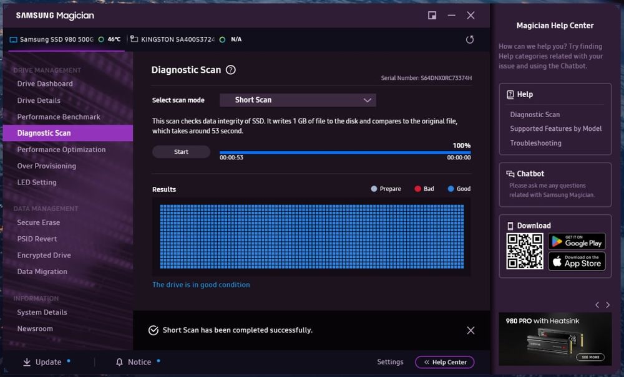This screenshot has width=624, height=377.
Task: Click the Help book icon
Action: click(510, 95)
